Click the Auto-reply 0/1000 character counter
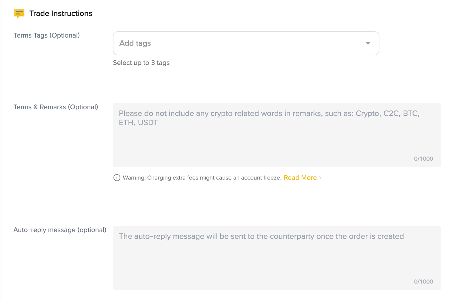Screen dimensions: 462x301 tap(423, 282)
